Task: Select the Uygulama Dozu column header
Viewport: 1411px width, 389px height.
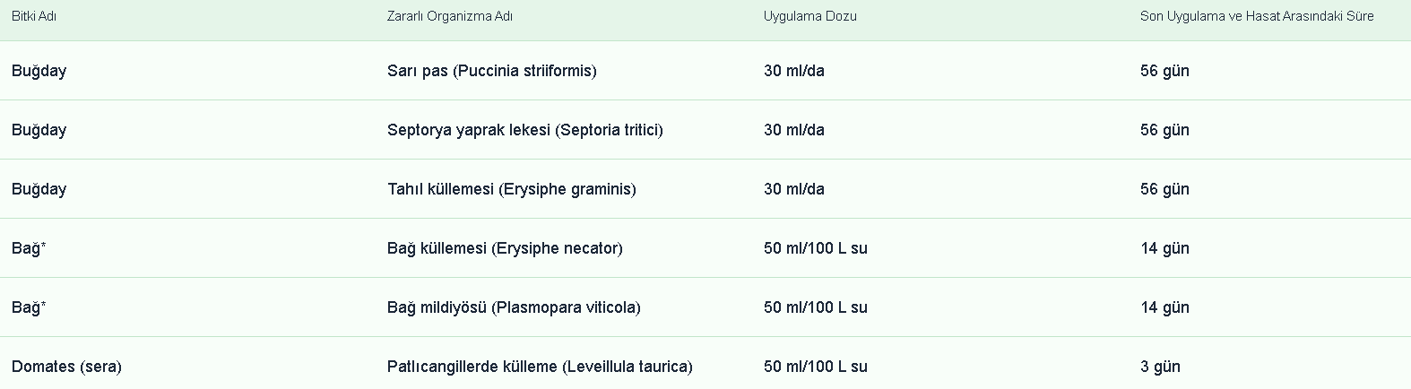Action: tap(810, 16)
